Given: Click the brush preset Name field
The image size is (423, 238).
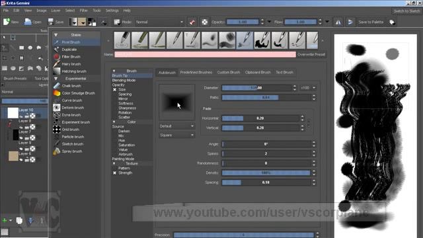Looking at the screenshot, I should (x=205, y=54).
